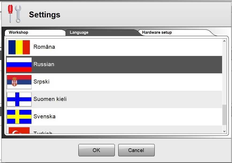Open the Hardware setup tab
This screenshot has height=163, width=232.
157,32
